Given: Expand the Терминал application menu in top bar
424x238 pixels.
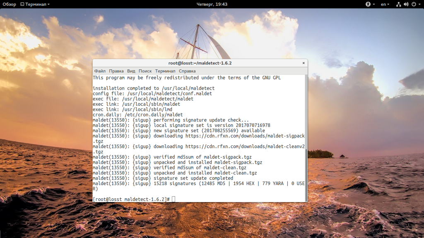Looking at the screenshot, I should 37,4.
